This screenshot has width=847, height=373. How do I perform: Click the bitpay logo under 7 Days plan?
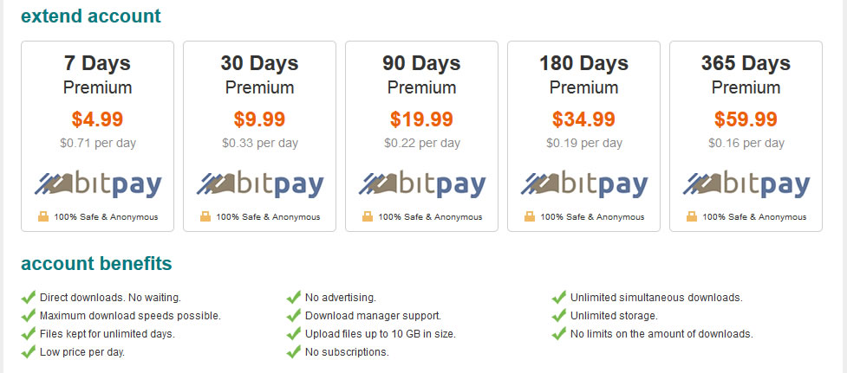(x=98, y=185)
